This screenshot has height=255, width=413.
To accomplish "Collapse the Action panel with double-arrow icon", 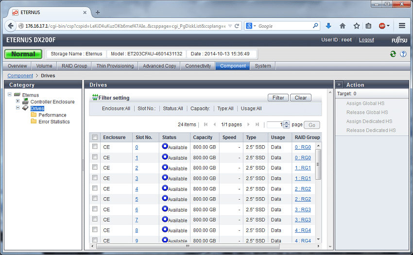I will tap(339, 85).
